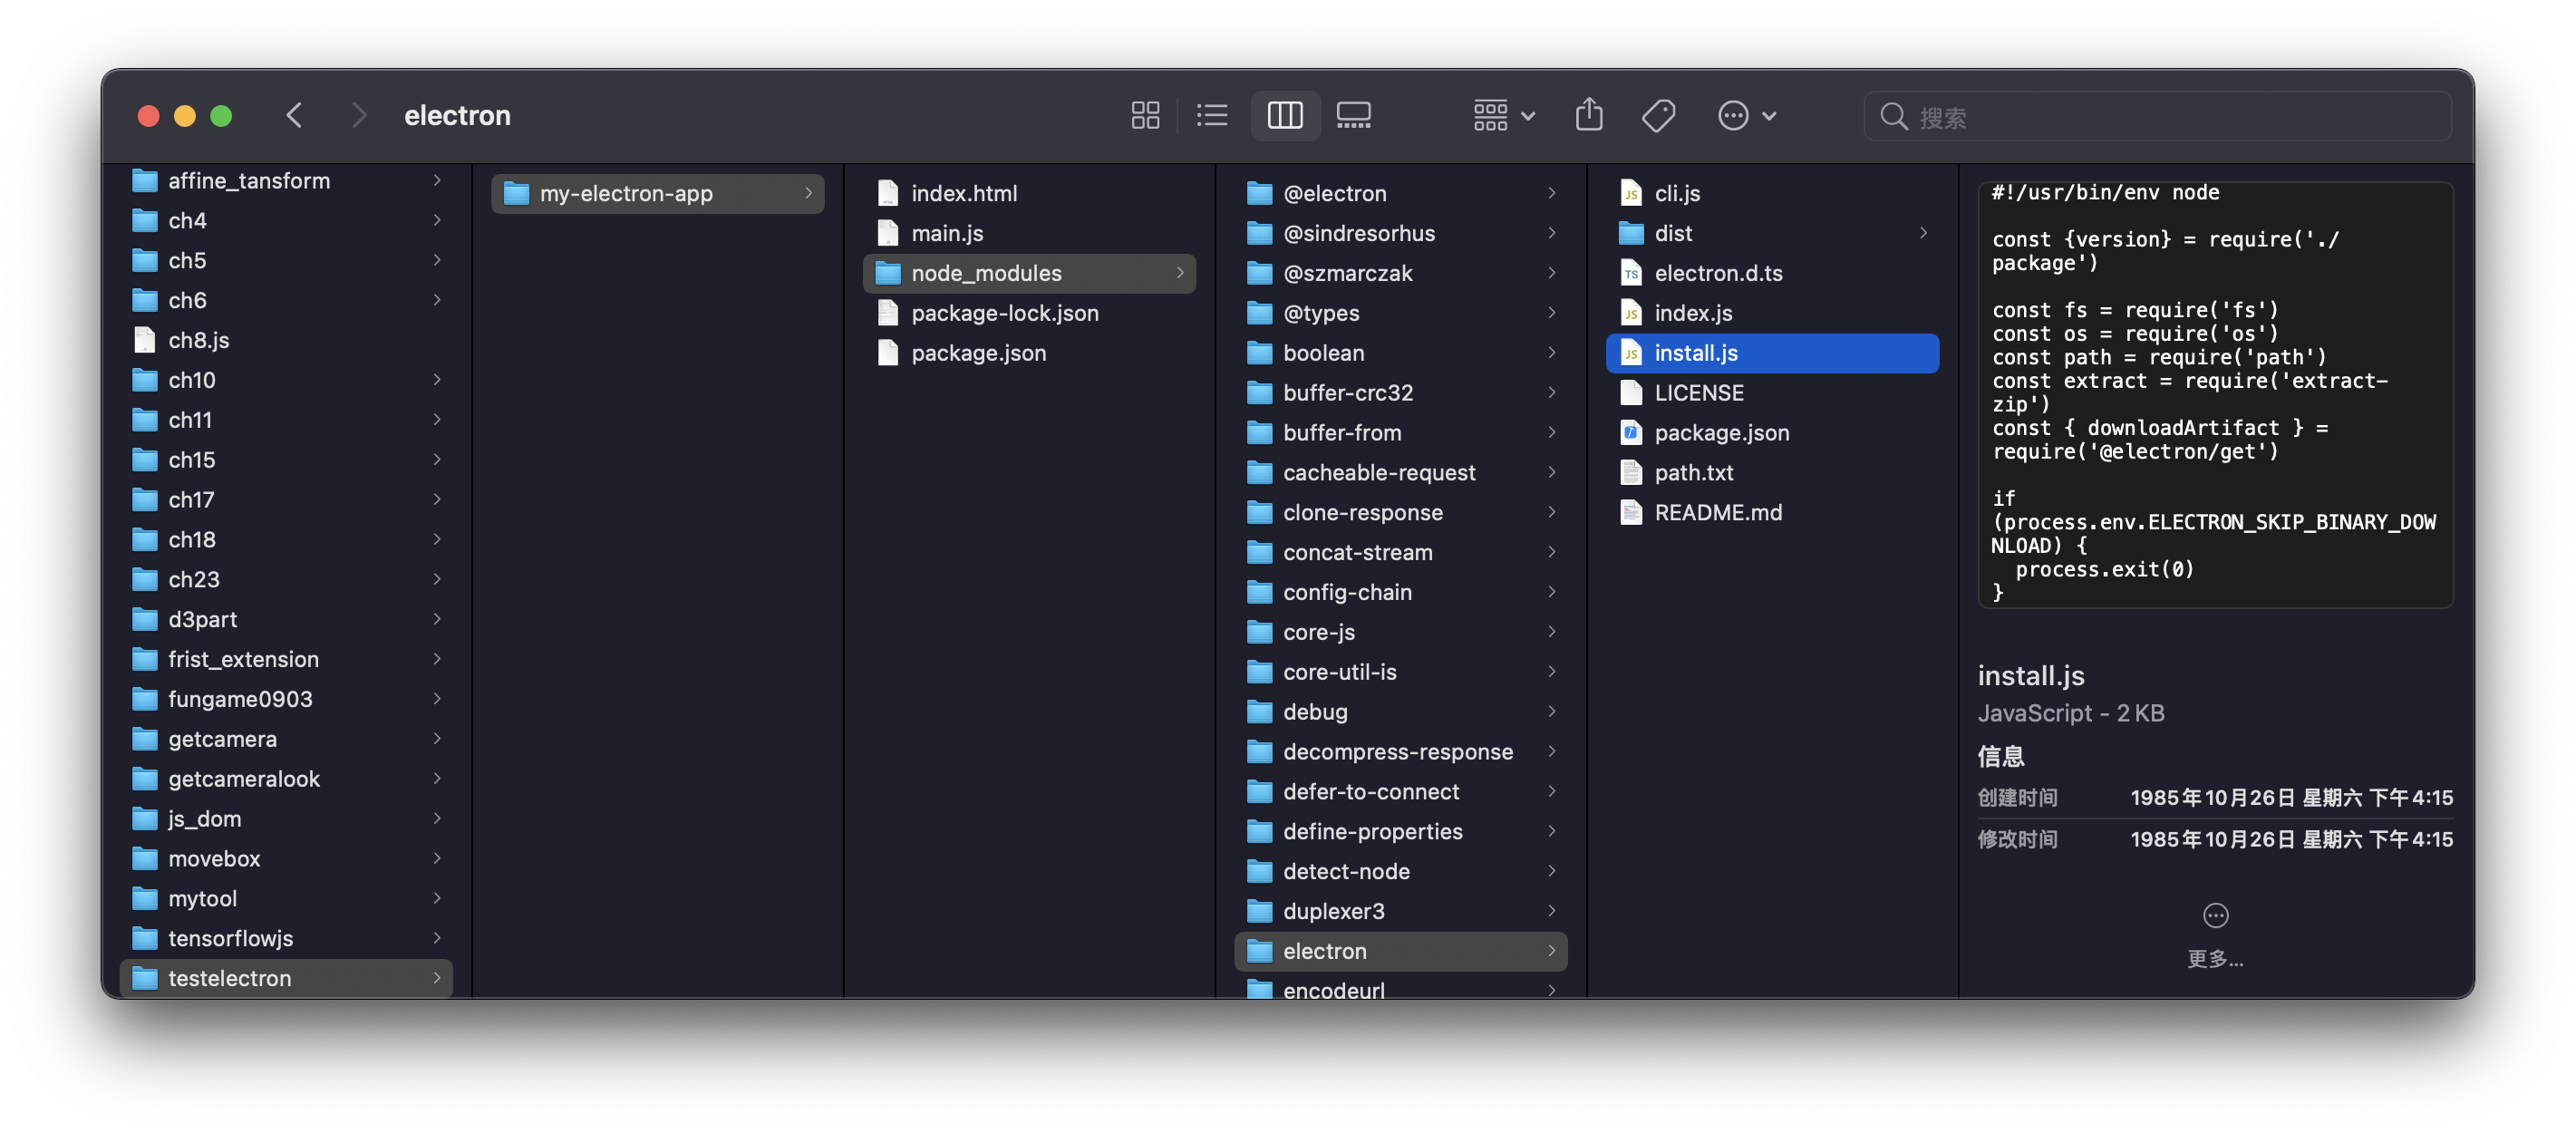
Task: Click the Tags toolbar icon
Action: coord(1658,116)
